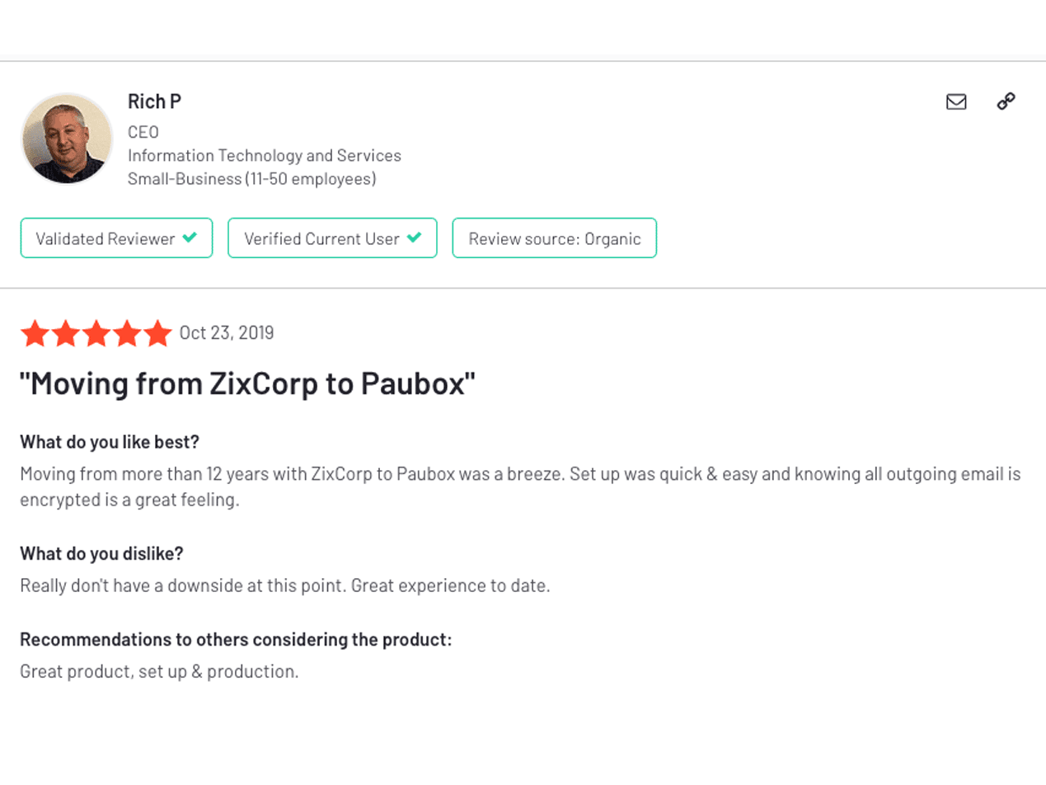Toggle the Validated Reviewer badge
1046x785 pixels.
[116, 237]
